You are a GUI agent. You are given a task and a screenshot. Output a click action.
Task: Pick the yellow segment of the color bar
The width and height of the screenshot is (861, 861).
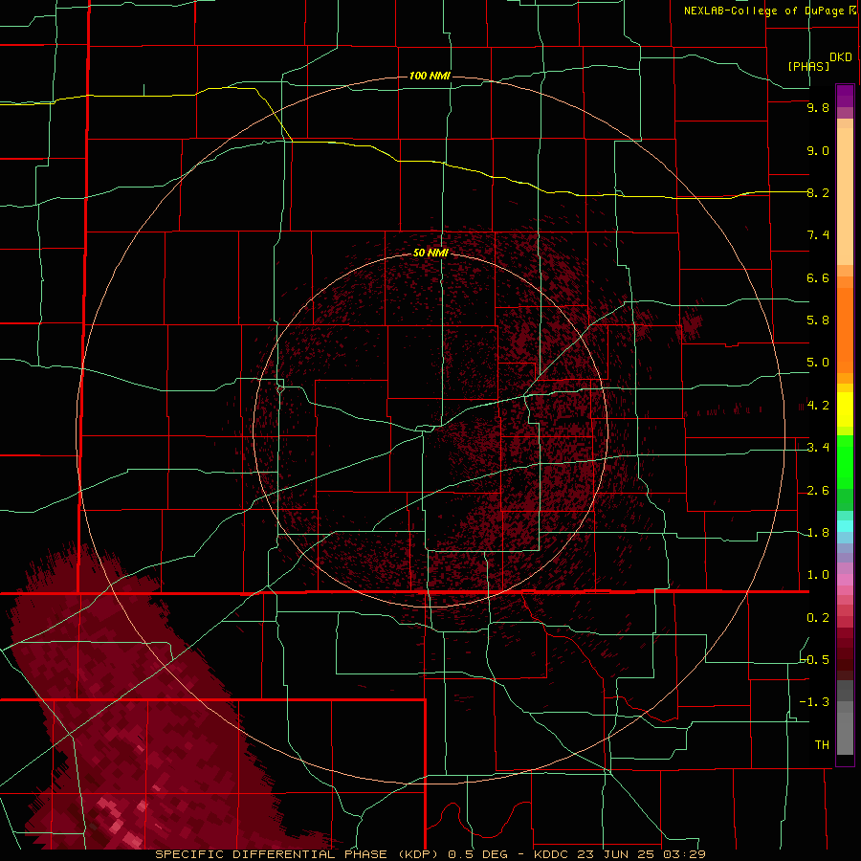tap(845, 409)
